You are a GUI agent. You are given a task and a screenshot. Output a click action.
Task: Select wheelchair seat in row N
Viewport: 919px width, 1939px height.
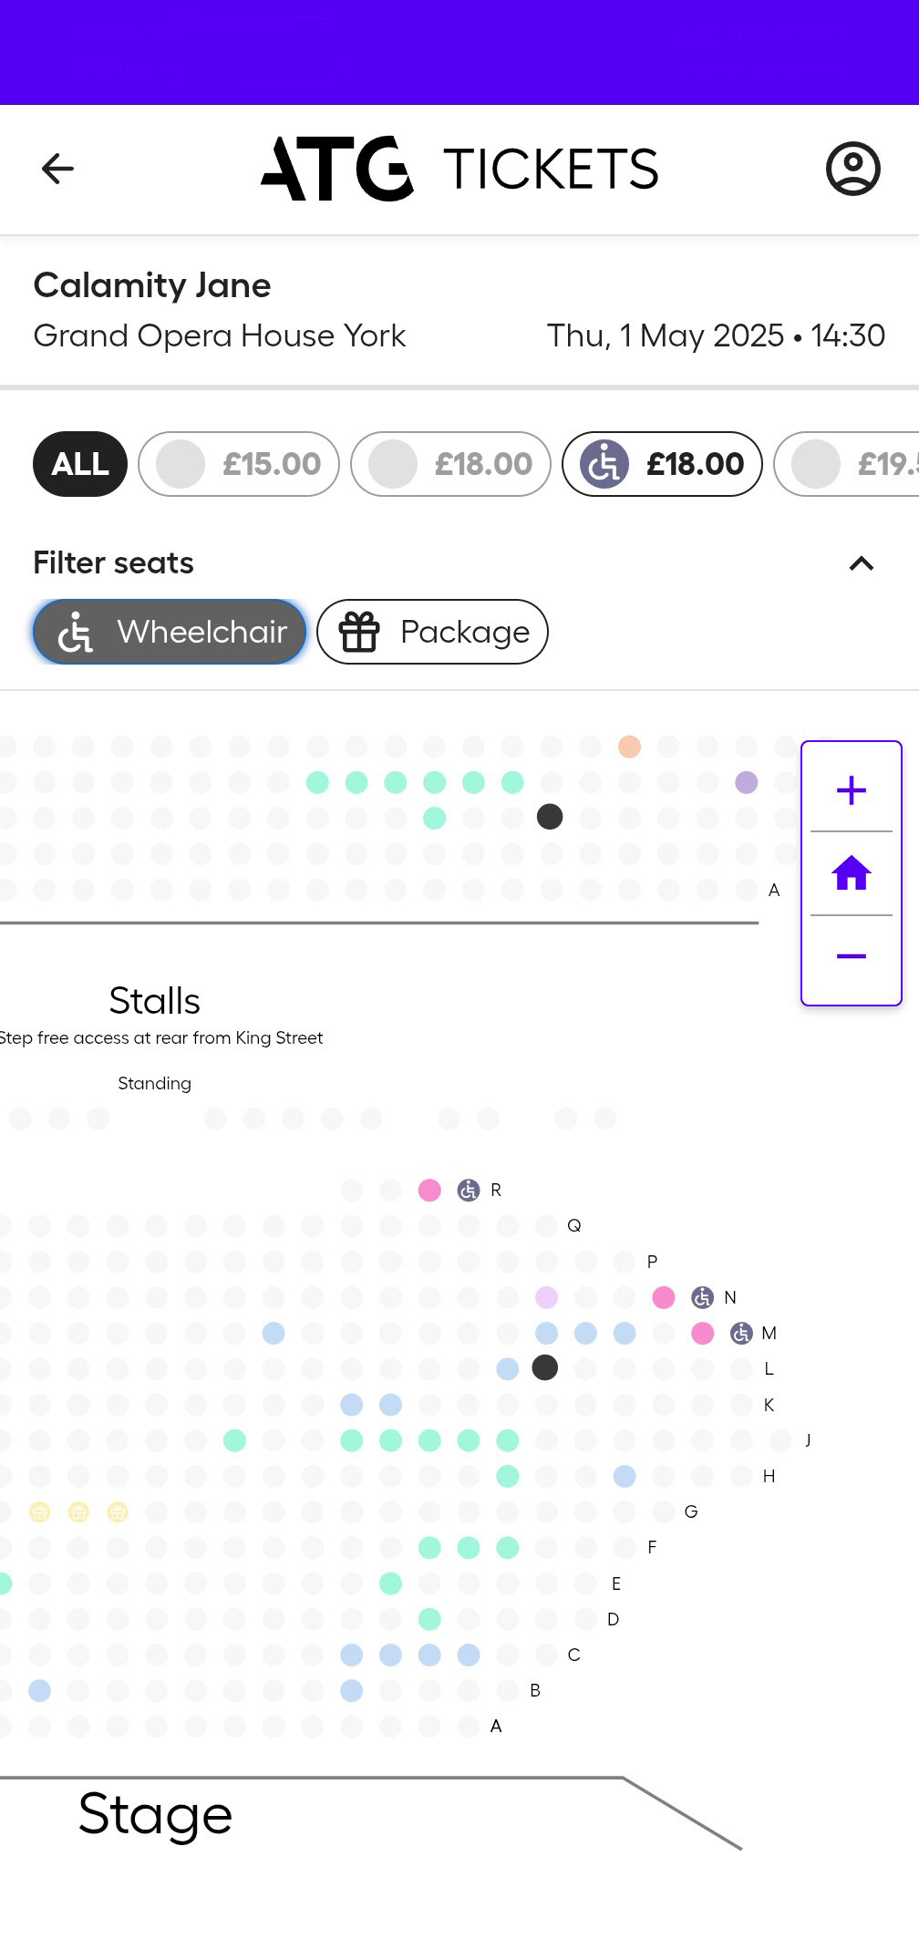coord(702,1297)
